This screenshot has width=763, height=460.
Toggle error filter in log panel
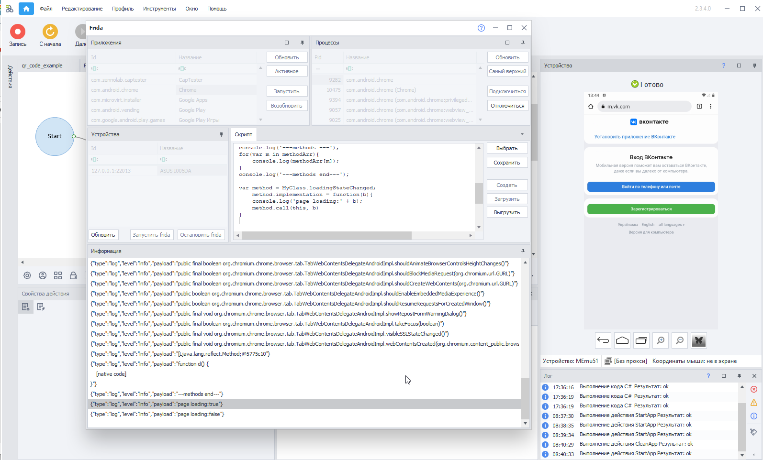coord(753,389)
